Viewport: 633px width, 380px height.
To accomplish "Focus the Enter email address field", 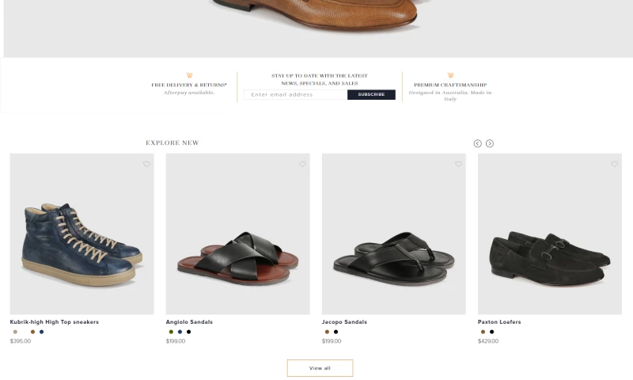I will point(296,95).
